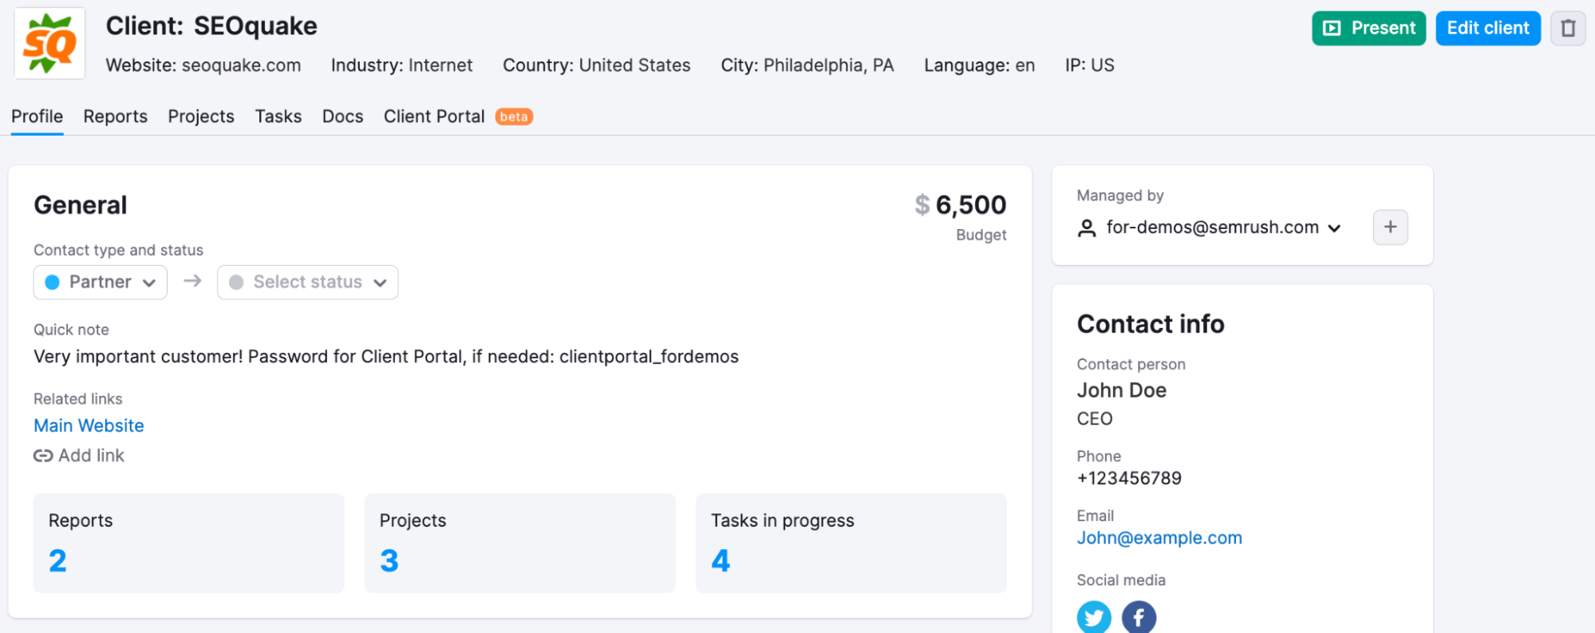Click Country: United States text
The height and width of the screenshot is (633, 1595).
point(597,65)
